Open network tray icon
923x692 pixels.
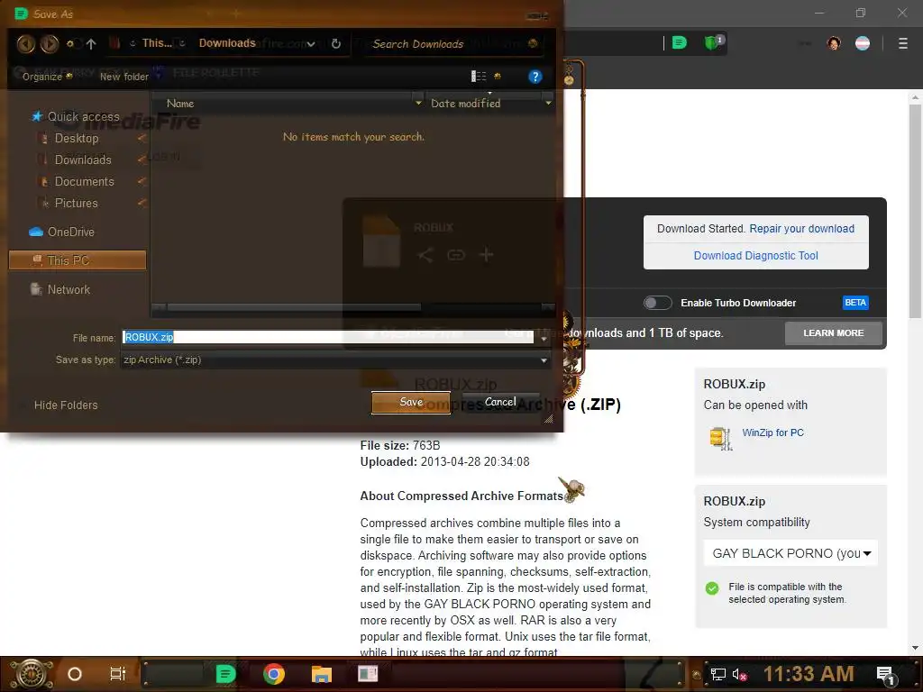[717, 674]
